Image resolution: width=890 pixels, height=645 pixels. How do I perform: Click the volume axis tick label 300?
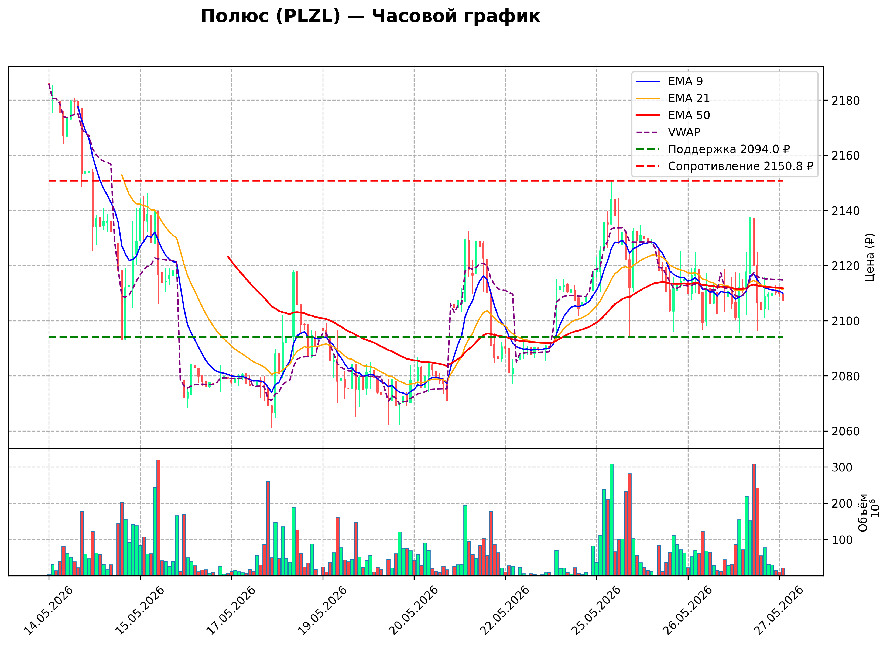[x=842, y=467]
